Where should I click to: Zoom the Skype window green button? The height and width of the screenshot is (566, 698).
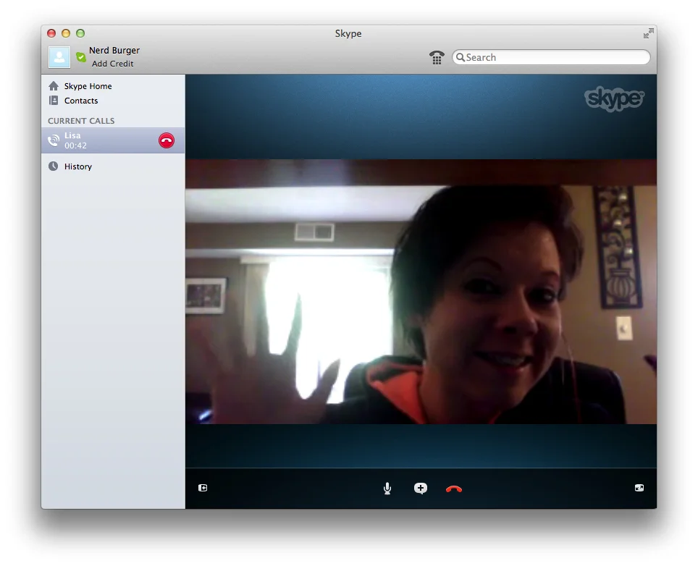point(80,33)
